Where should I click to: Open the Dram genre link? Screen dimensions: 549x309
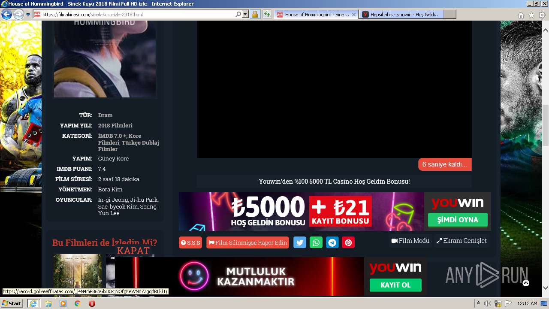[x=105, y=115]
